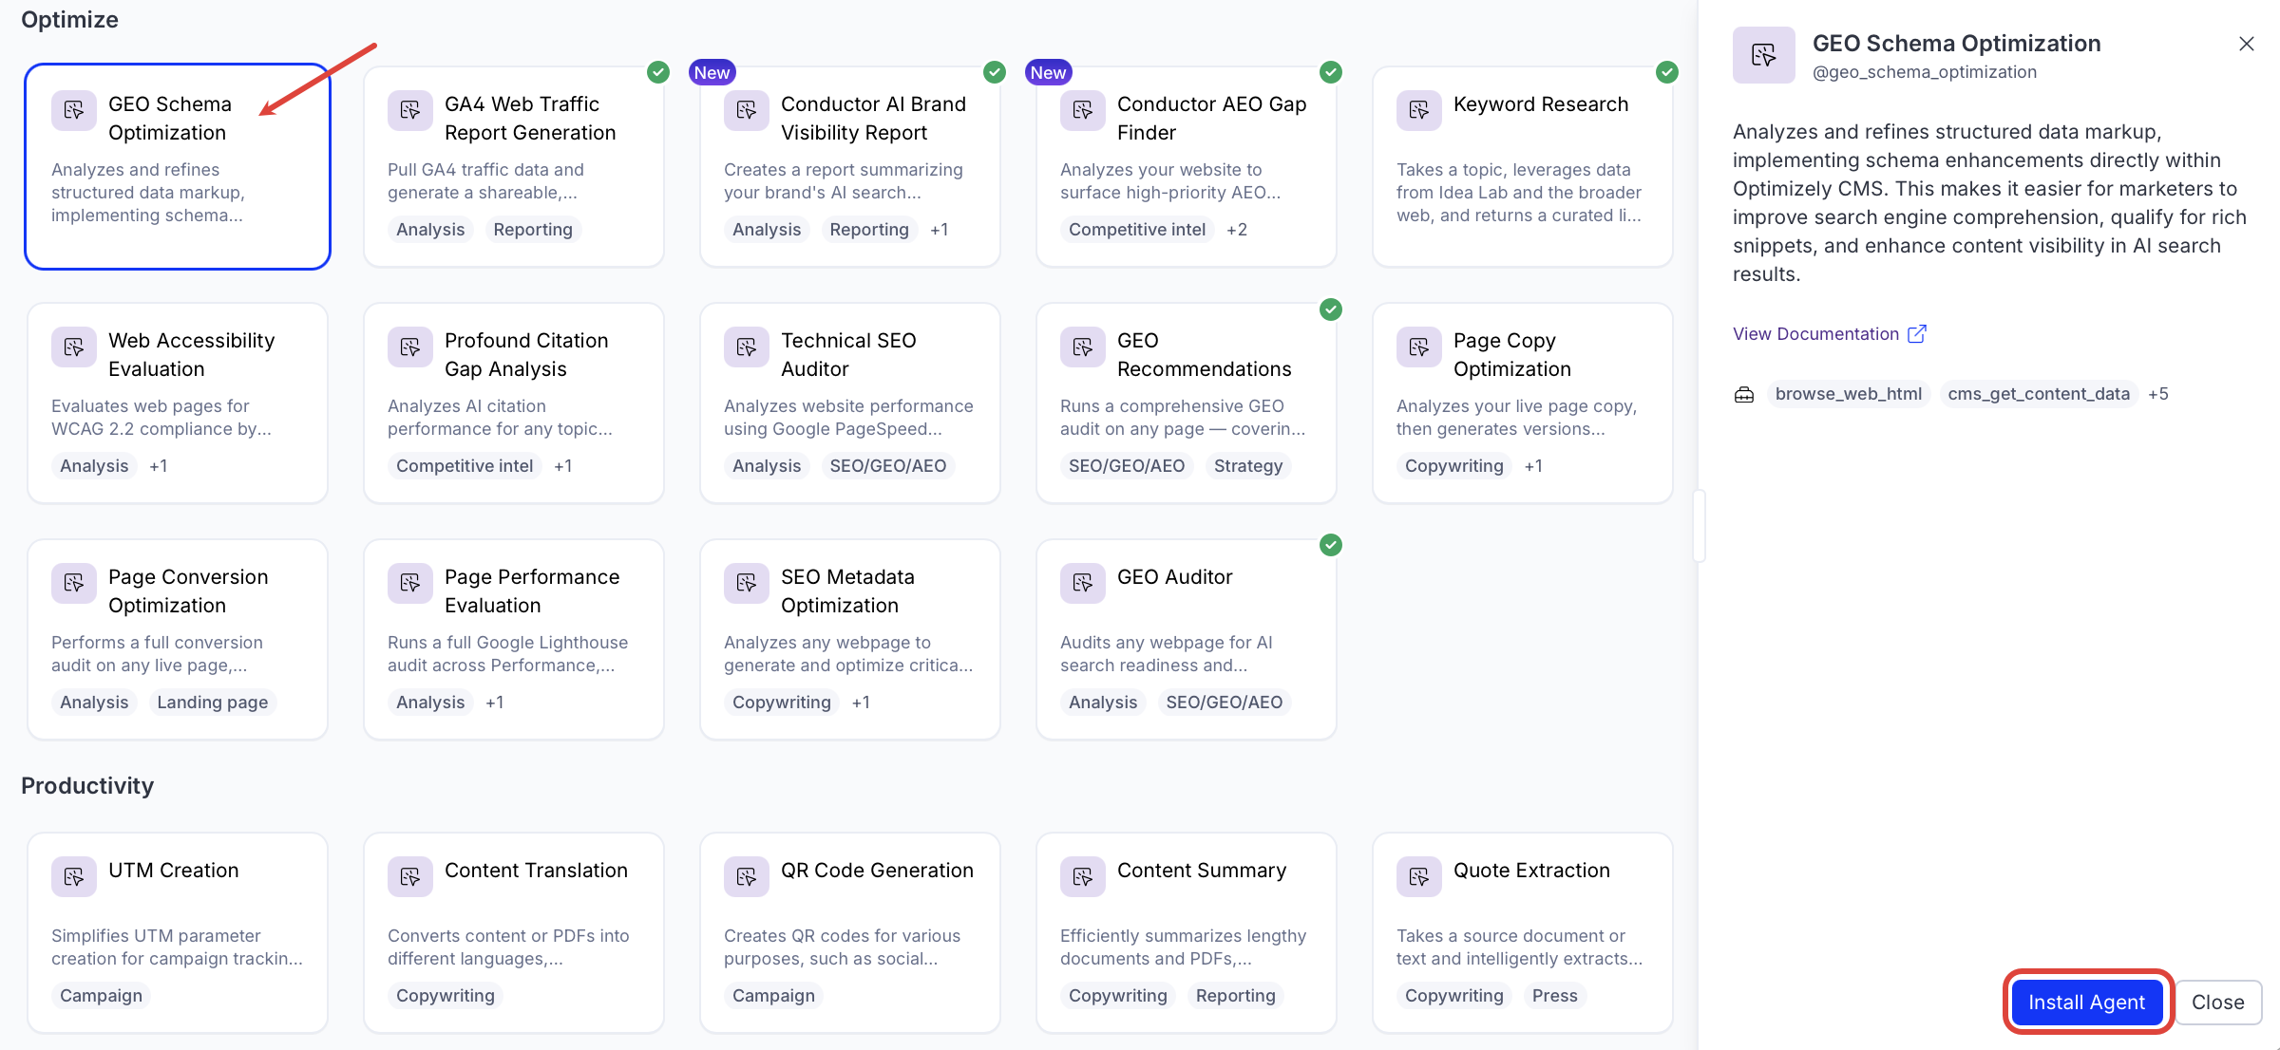
Task: Click the side panel resize handle
Action: [x=1699, y=526]
